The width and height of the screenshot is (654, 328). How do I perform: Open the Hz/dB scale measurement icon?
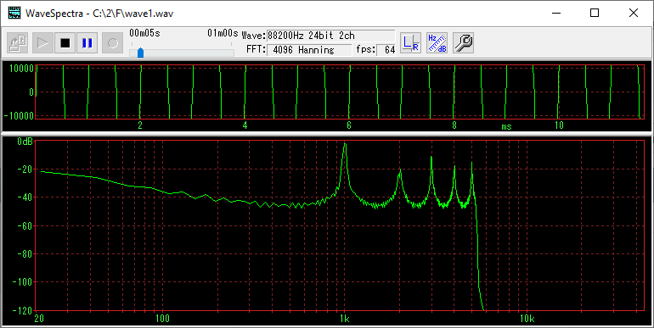tap(437, 43)
